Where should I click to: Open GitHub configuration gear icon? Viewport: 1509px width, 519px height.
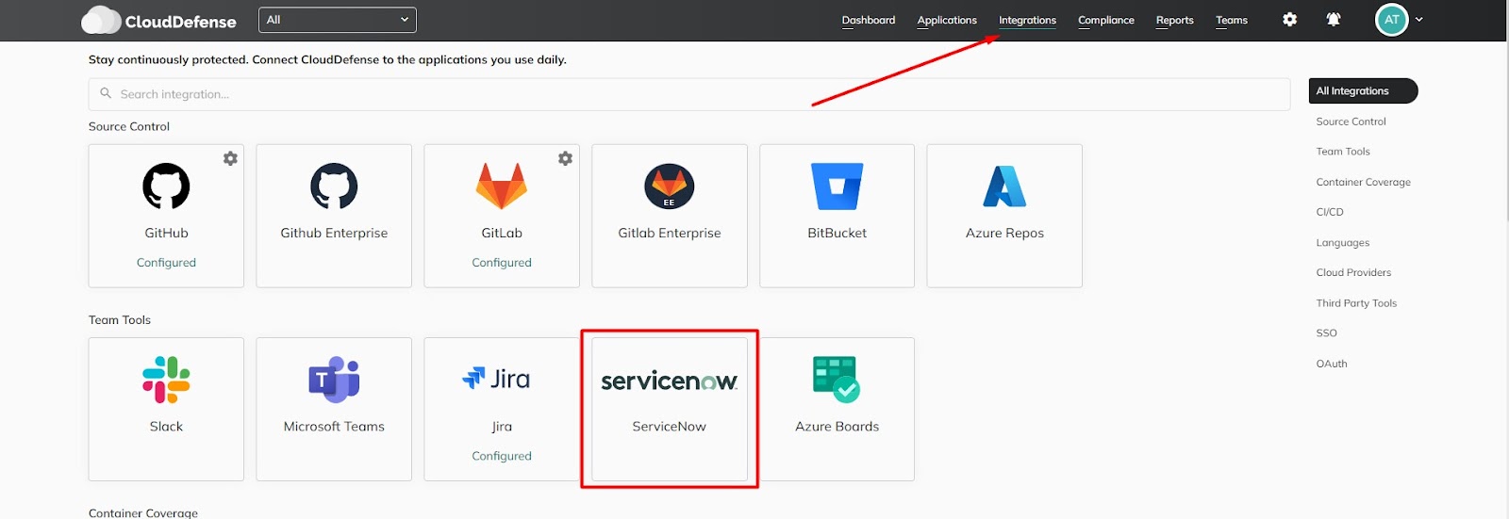[x=230, y=158]
